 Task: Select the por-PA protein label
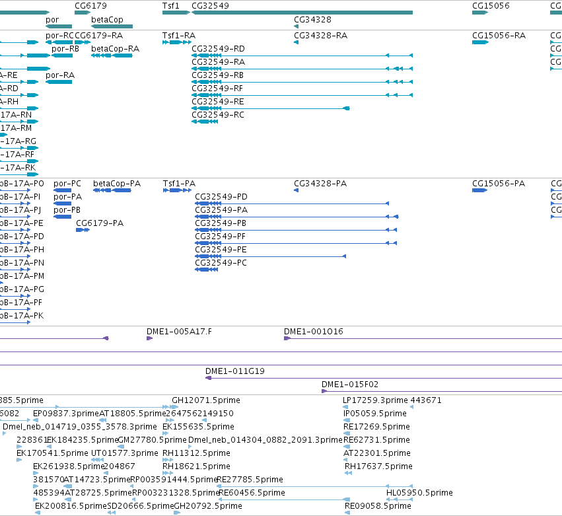click(67, 197)
